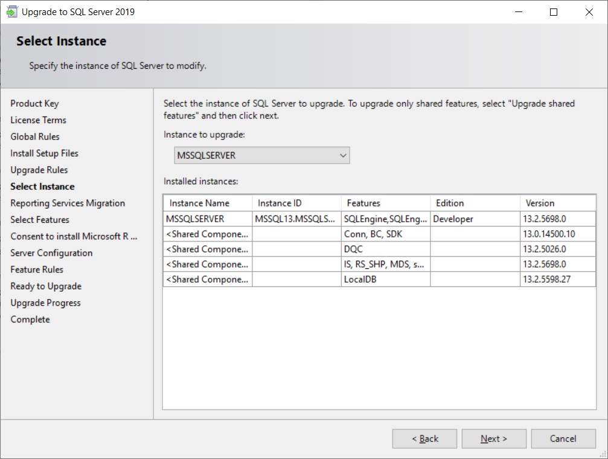Click the Instance ID column header
608x459 pixels.
click(296, 203)
